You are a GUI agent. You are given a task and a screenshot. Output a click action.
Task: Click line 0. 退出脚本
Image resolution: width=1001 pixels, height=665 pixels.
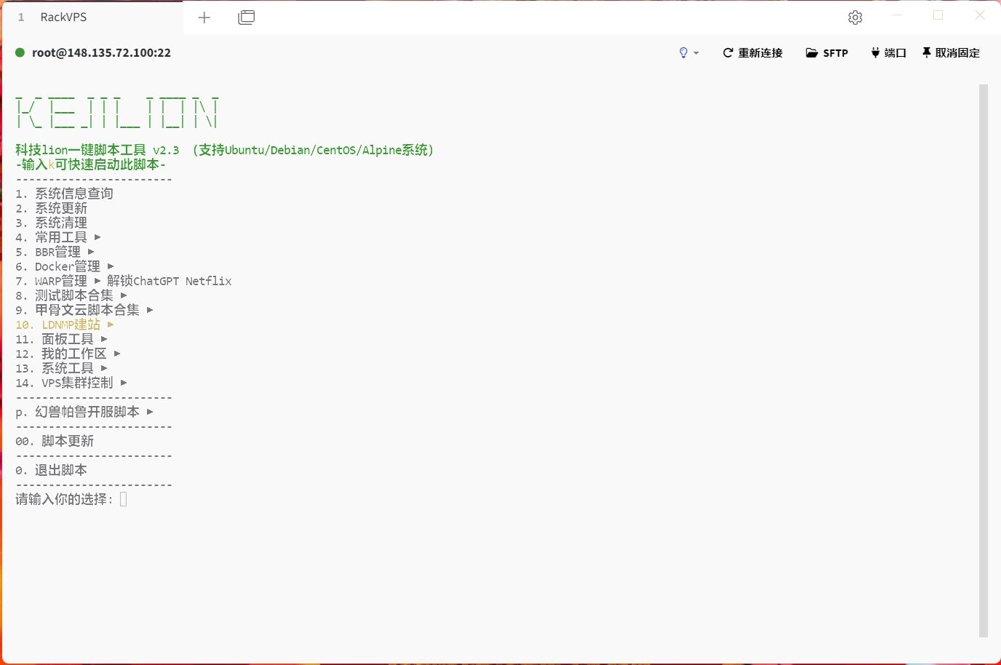pos(51,470)
